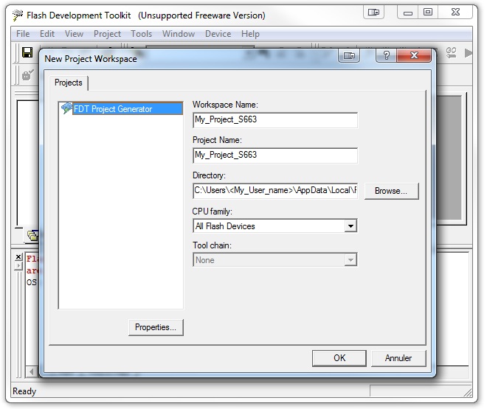This screenshot has width=487, height=409.
Task: Confirm the dialog with OK
Action: [x=339, y=358]
